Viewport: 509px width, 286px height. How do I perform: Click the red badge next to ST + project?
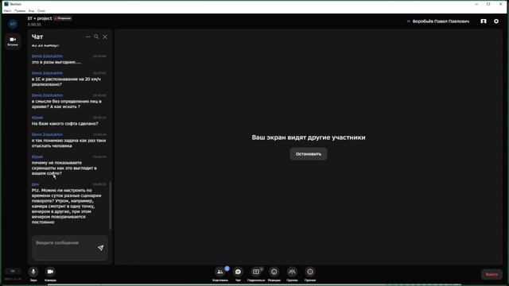coord(62,18)
